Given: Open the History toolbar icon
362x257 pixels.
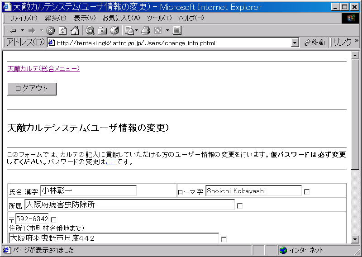Looking at the screenshot, I should pyautogui.click(x=114, y=31).
